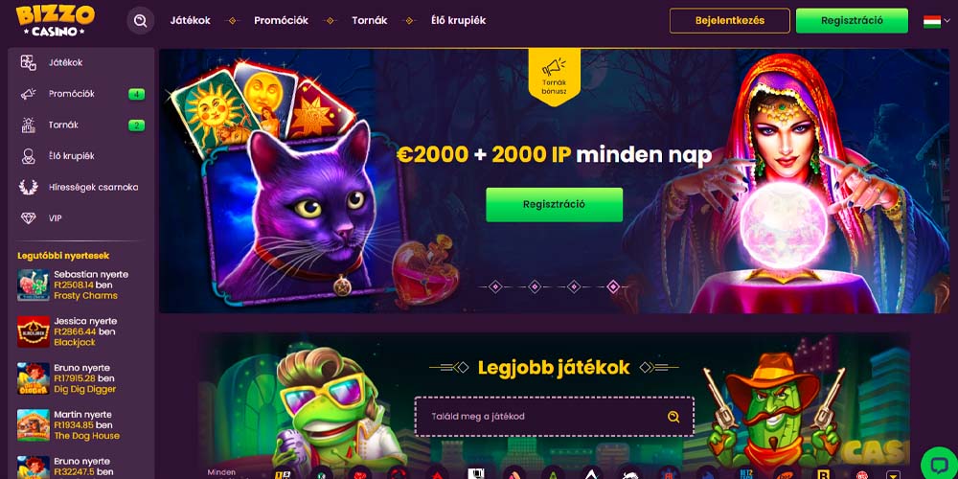Select the last banner carousel diamond
The width and height of the screenshot is (958, 479).
[613, 286]
